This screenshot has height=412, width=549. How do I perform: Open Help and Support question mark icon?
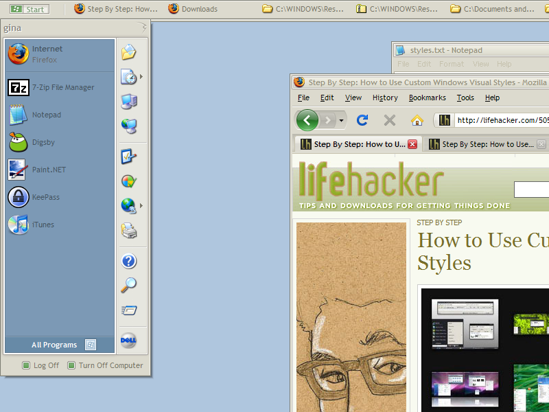coord(129,261)
